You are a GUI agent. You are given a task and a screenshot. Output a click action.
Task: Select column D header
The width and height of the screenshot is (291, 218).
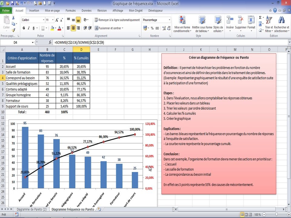[x=81, y=49]
